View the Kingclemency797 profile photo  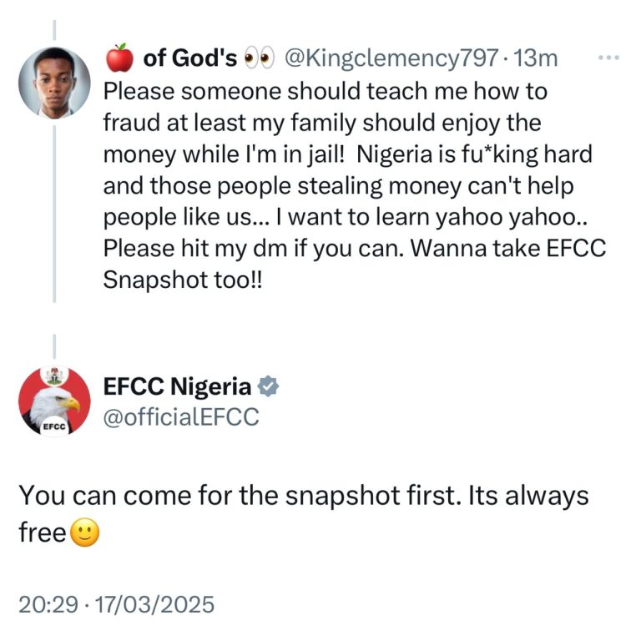pos(54,81)
